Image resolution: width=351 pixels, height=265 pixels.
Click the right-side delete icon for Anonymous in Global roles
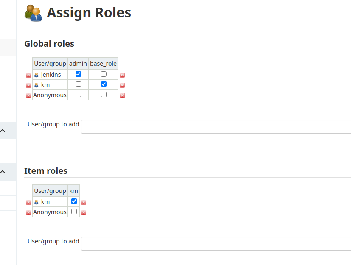[x=122, y=95]
